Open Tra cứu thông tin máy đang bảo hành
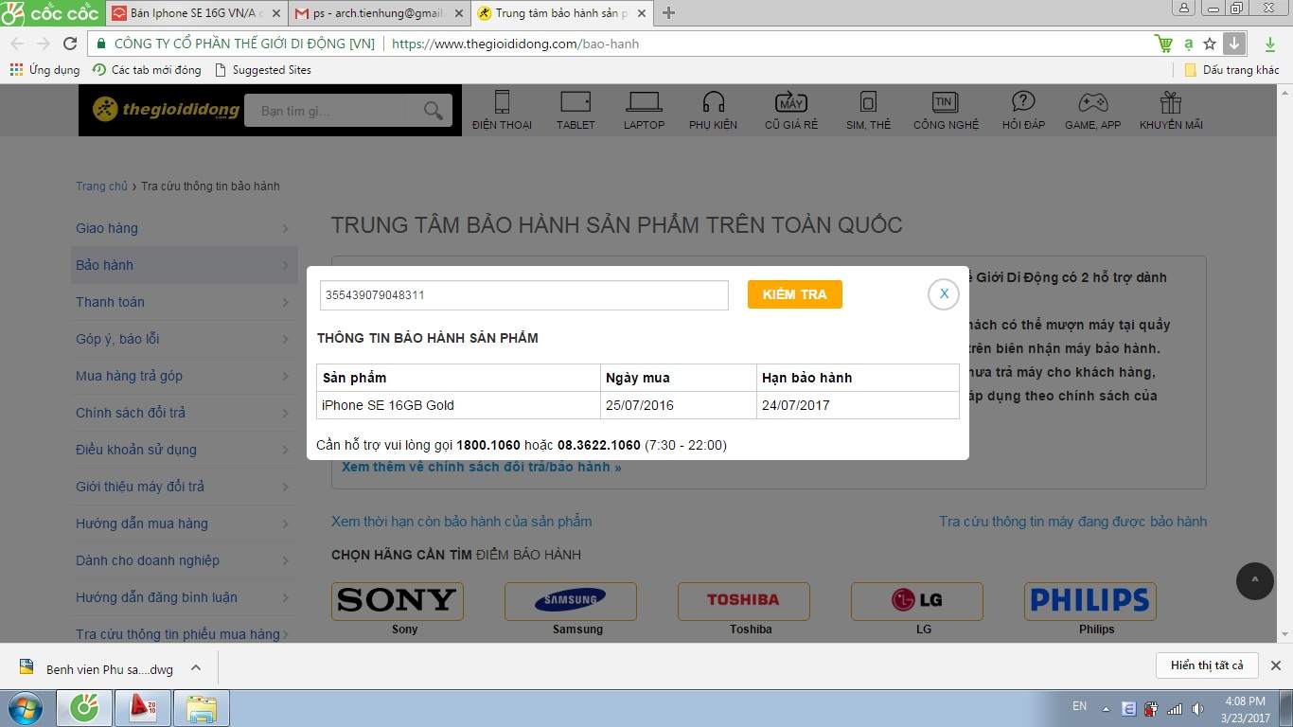Viewport: 1293px width, 727px height. (1072, 522)
